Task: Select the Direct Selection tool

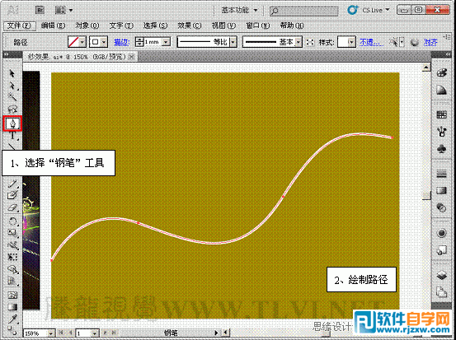Action: click(x=12, y=86)
